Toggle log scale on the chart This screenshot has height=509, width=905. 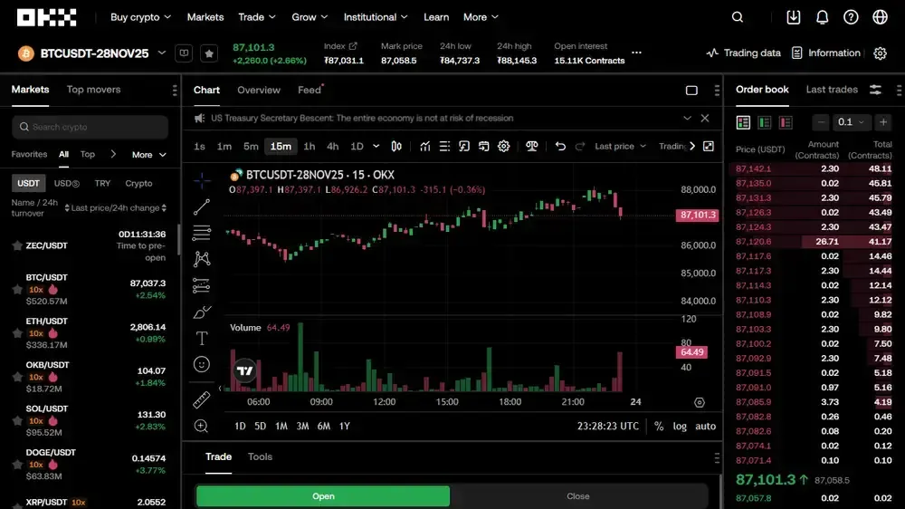[680, 426]
